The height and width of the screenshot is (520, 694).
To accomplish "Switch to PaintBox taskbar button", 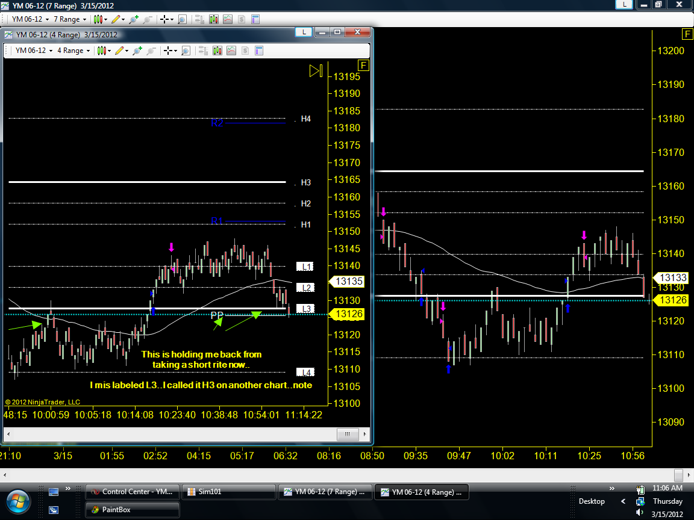I will (132, 509).
